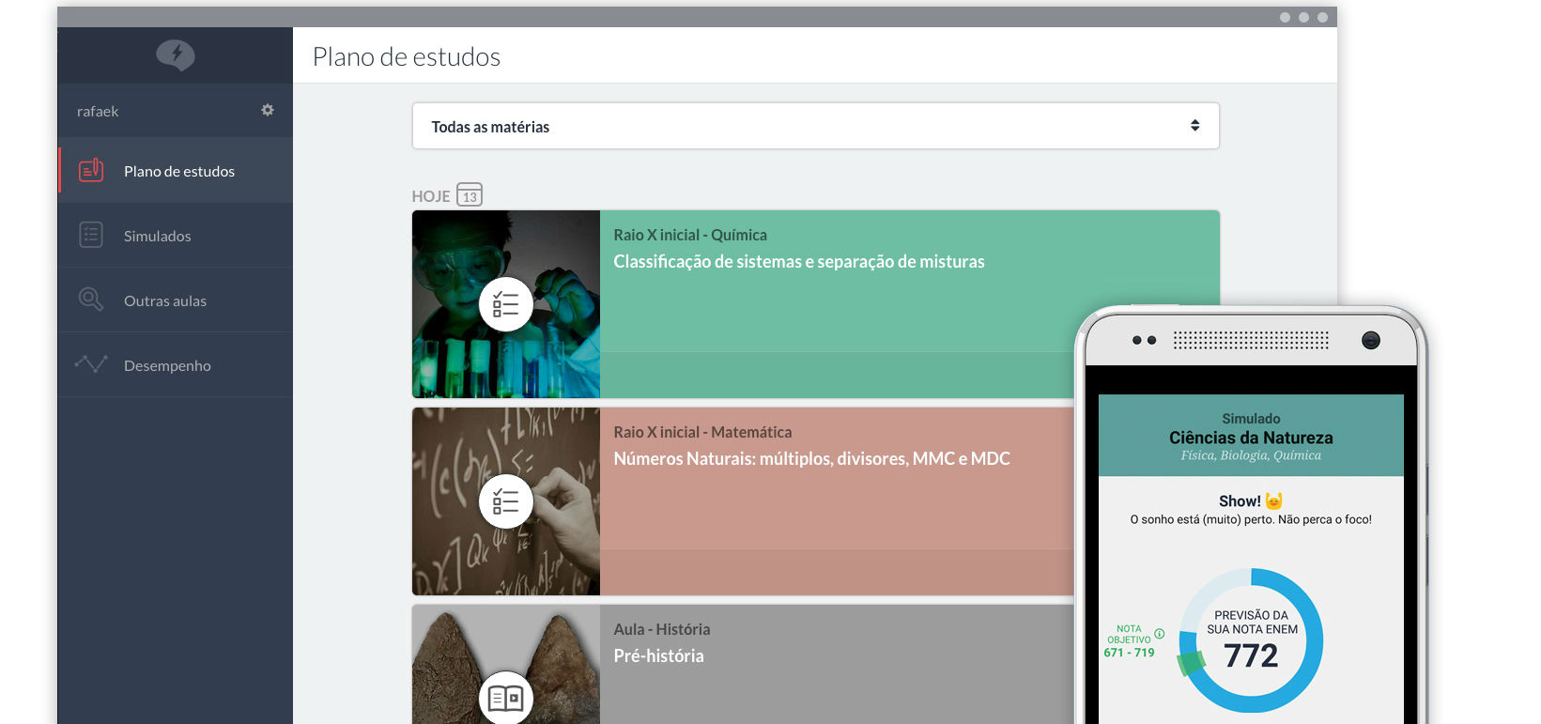Click the 772 predicted score
This screenshot has width=1541, height=724.
coord(1251,655)
